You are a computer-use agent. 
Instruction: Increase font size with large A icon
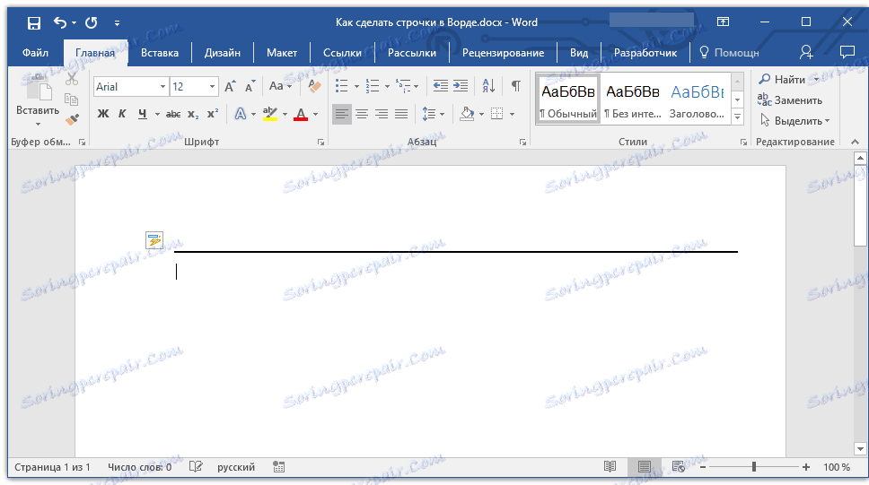click(230, 86)
